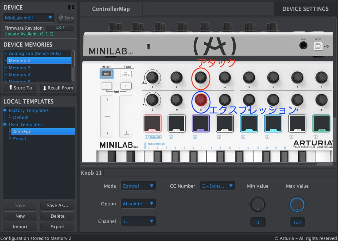The height and width of the screenshot is (241, 338).
Task: Click the Min Value field showing 0
Action: click(258, 222)
